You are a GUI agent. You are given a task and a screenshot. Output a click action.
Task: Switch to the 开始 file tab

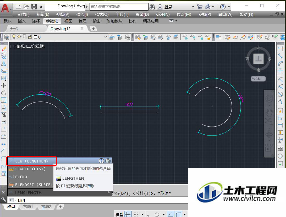tap(14, 29)
